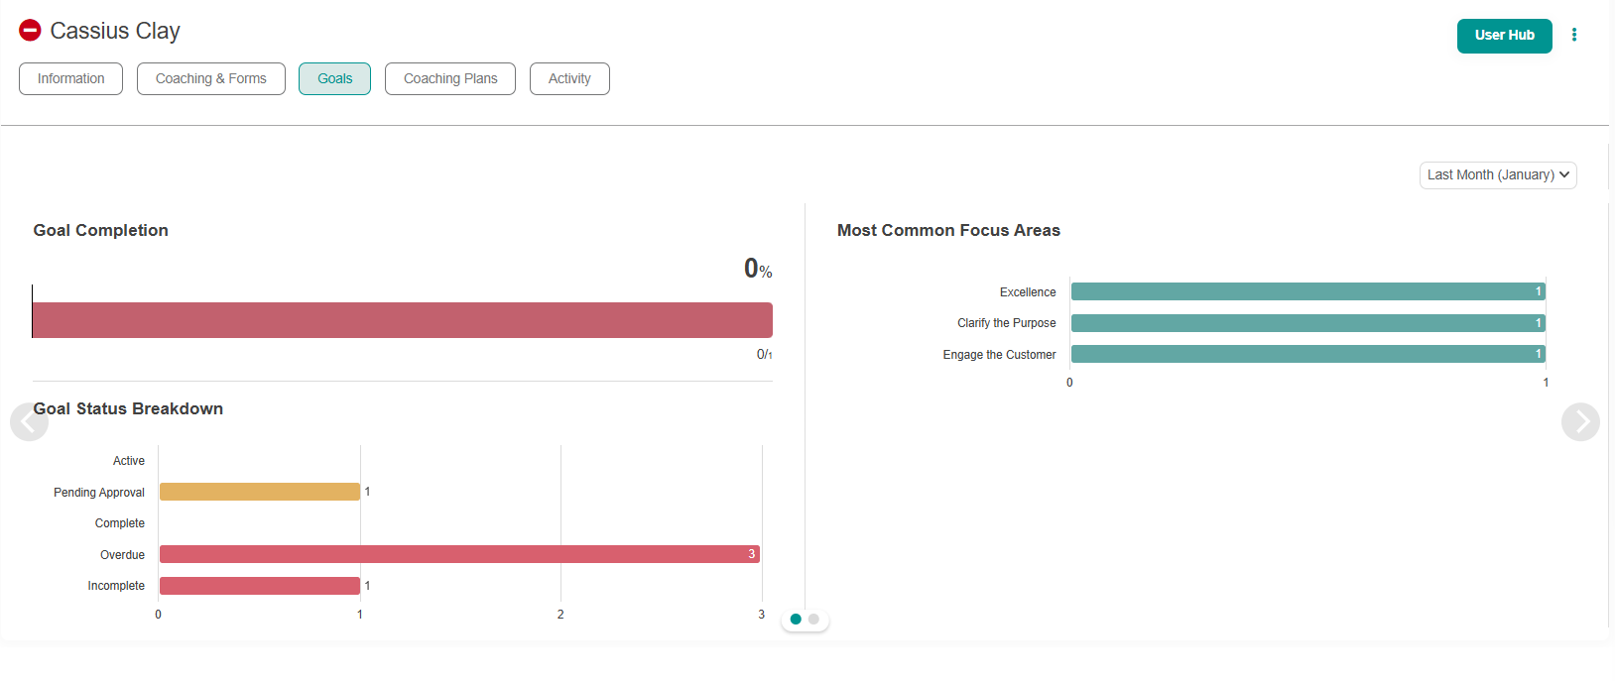Image resolution: width=1615 pixels, height=681 pixels.
Task: Advance to next carousel slide arrow
Action: pyautogui.click(x=1579, y=422)
